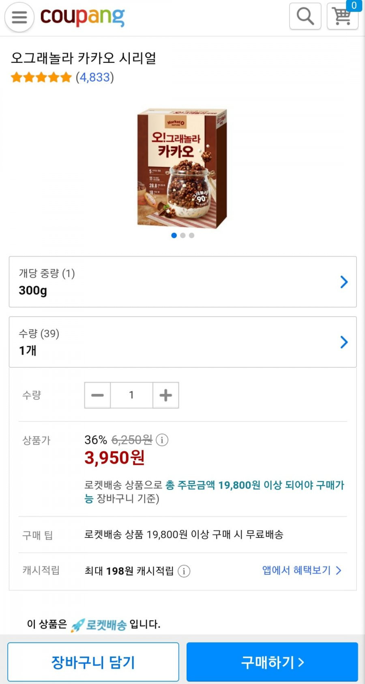This screenshot has height=684, width=365.
Task: Select the second image carousel dot
Action: 183,235
